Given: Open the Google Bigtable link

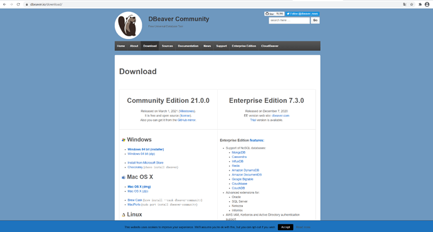Looking at the screenshot, I should pyautogui.click(x=242, y=179).
